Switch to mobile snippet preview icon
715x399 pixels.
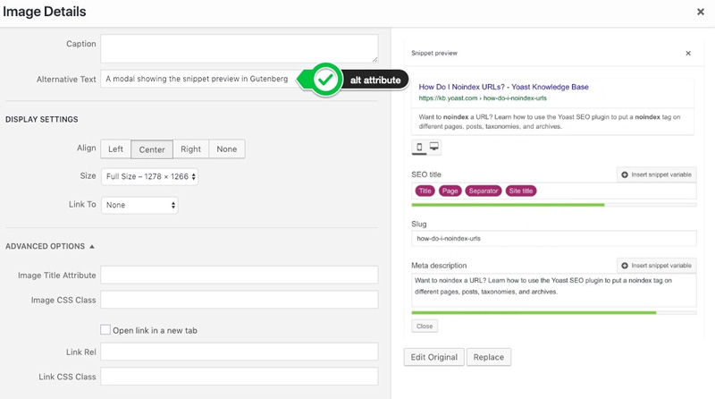point(419,148)
